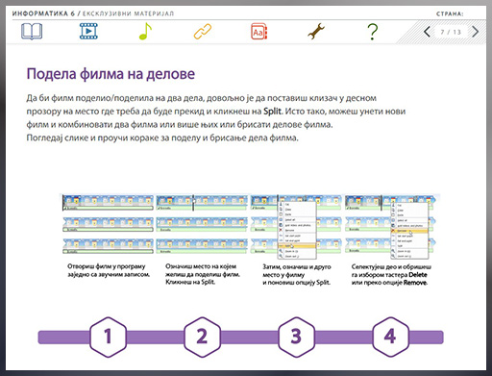The height and width of the screenshot is (376, 492).
Task: Select step 4 hexagon marker
Action: click(390, 337)
